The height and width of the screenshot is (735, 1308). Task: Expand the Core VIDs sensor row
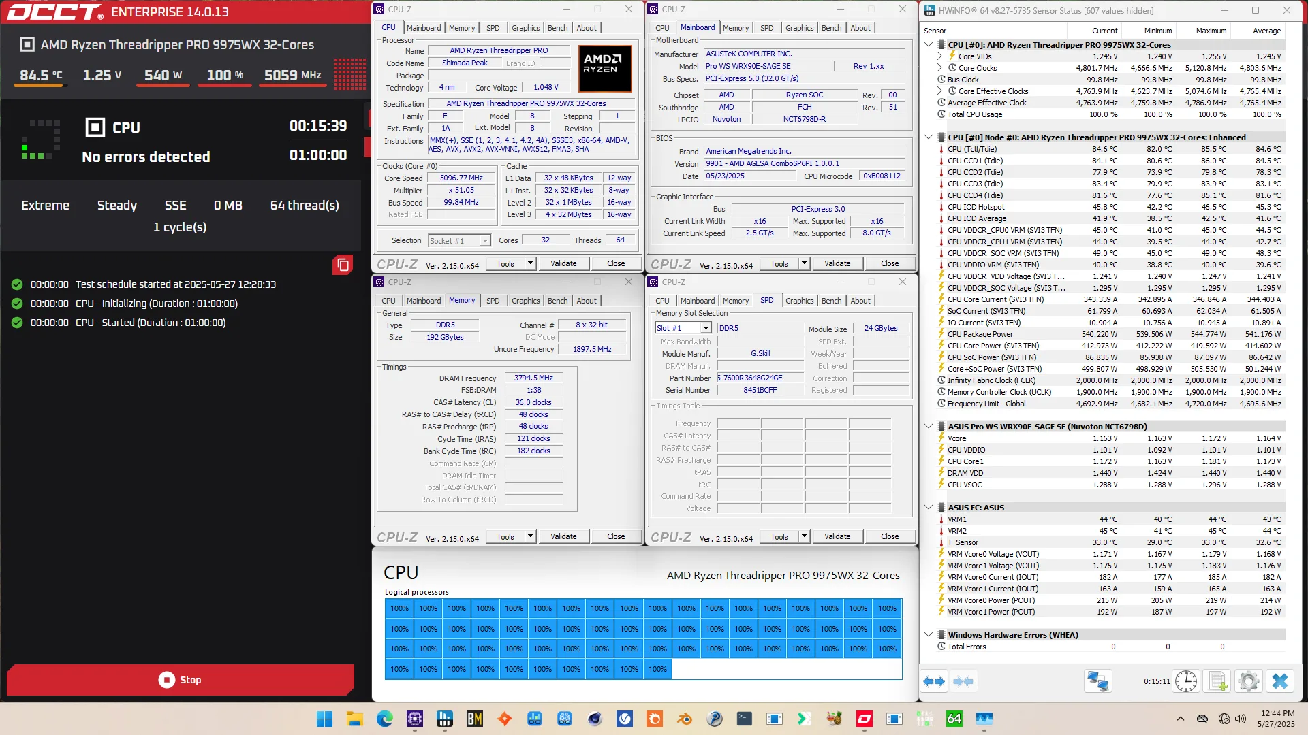pyautogui.click(x=939, y=56)
